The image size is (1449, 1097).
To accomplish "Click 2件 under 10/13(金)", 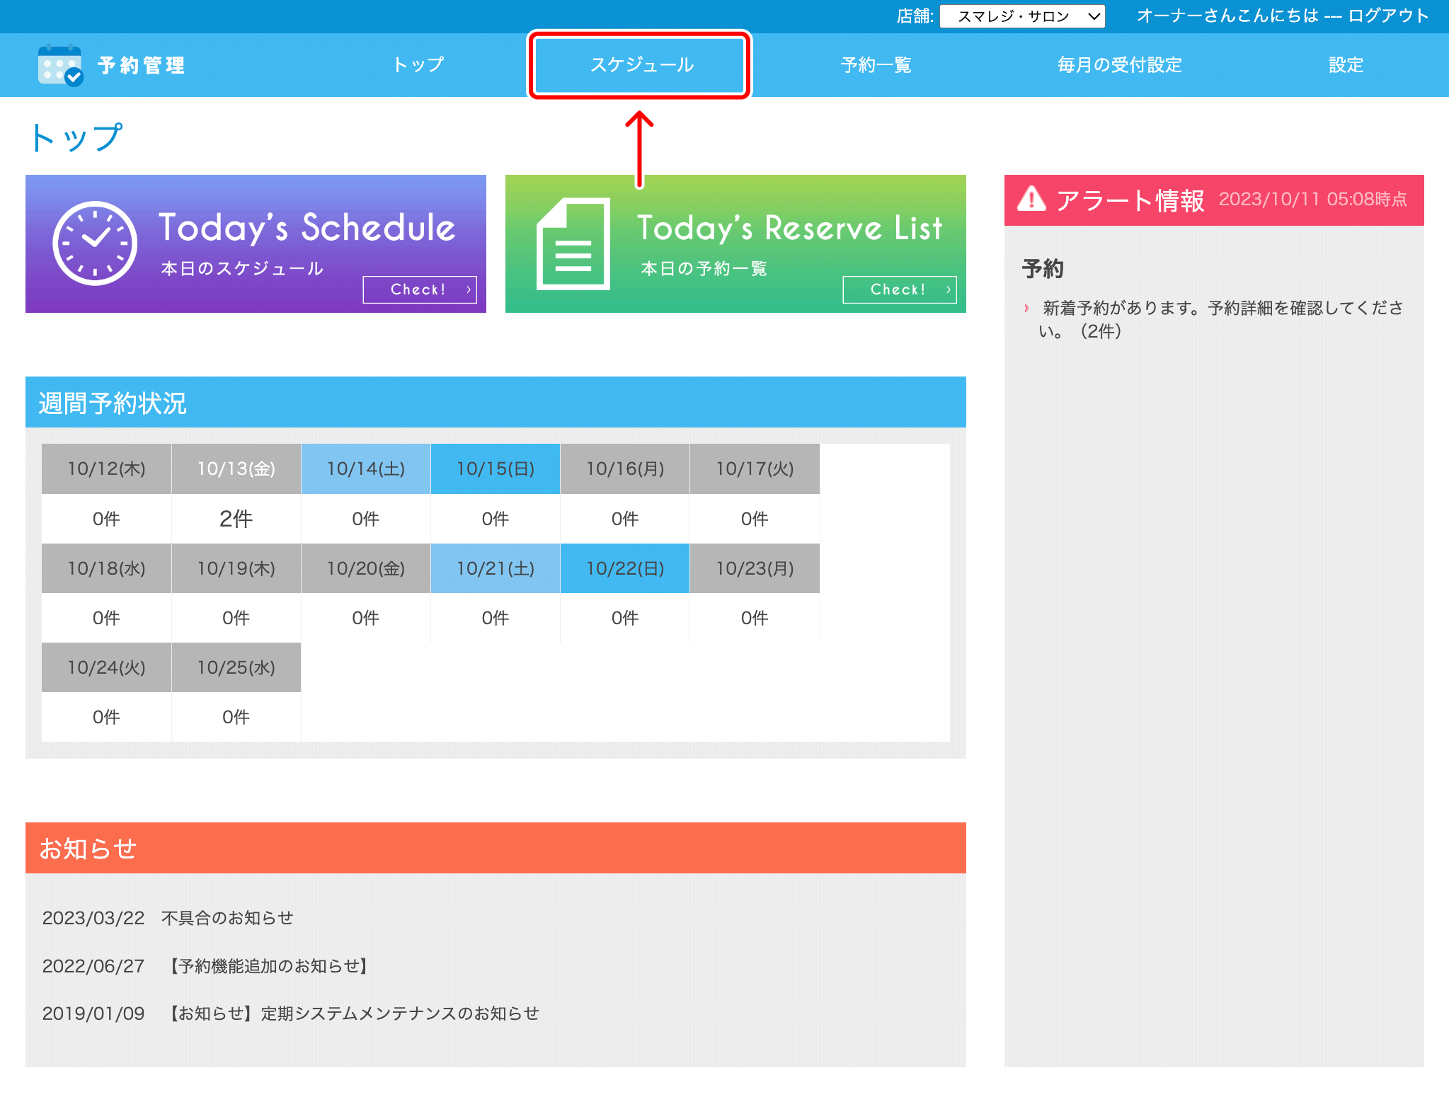I will pyautogui.click(x=236, y=519).
